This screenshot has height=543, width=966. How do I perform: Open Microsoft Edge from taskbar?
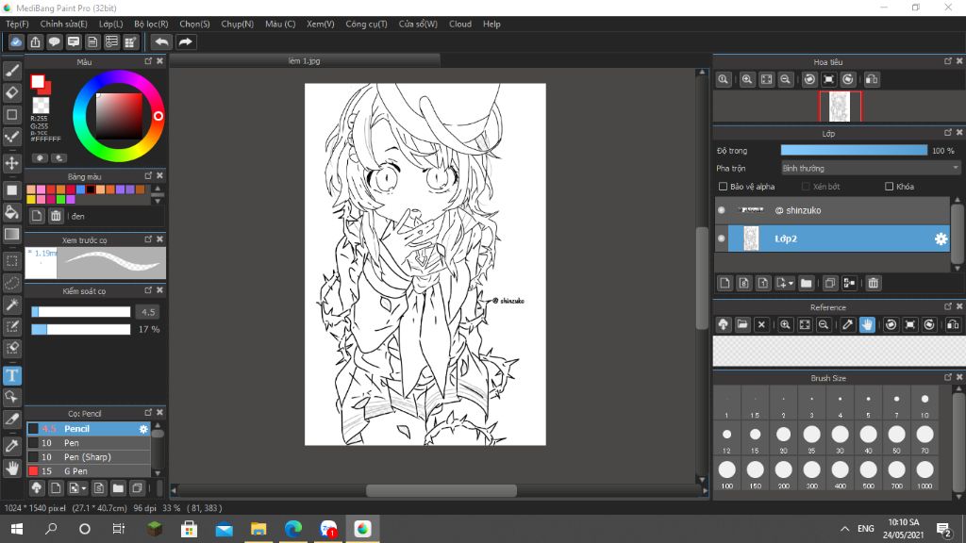point(293,529)
